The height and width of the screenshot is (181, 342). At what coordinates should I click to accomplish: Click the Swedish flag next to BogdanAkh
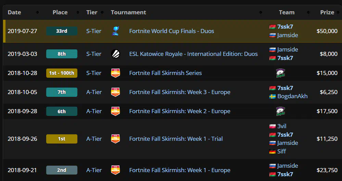[x=273, y=96]
